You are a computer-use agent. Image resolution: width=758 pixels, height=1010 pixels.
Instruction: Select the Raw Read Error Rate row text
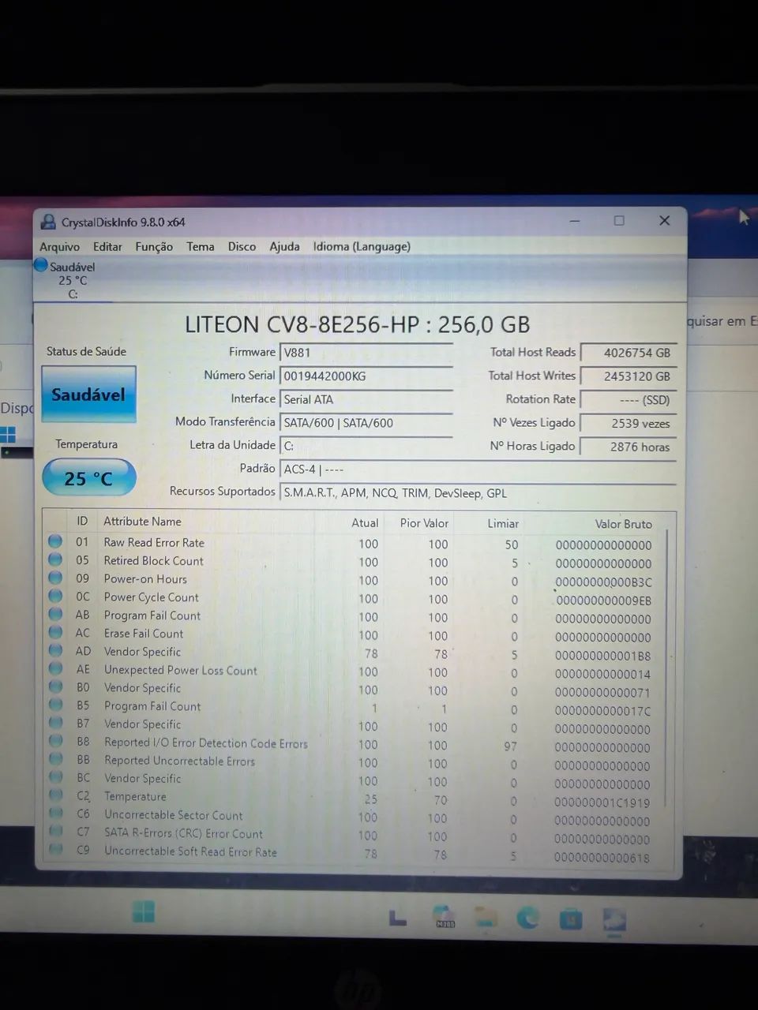(x=154, y=543)
